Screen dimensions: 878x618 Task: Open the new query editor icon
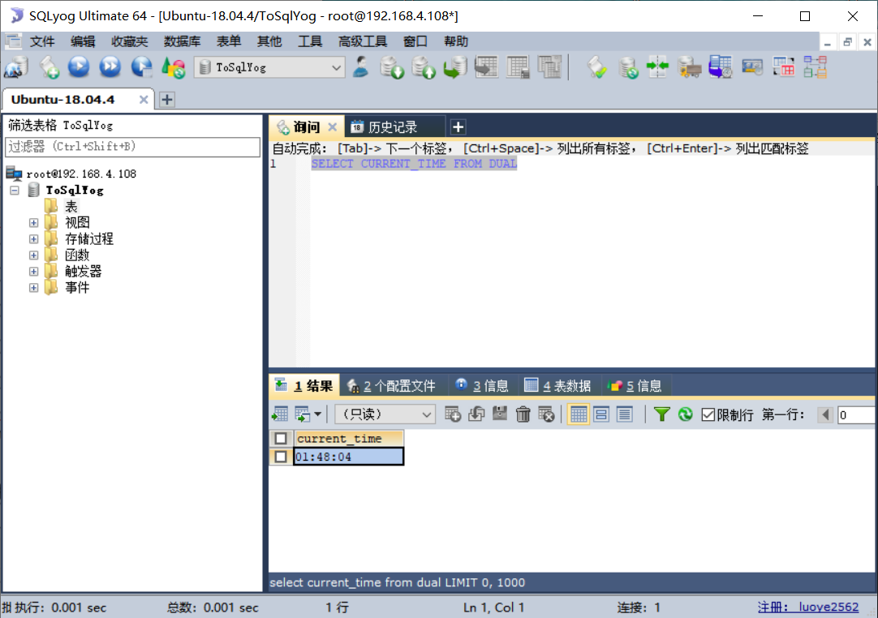[49, 68]
